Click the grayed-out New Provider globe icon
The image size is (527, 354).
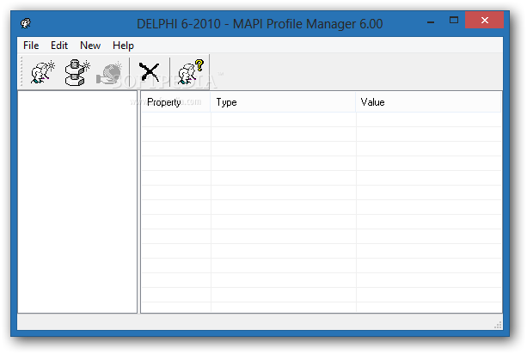pos(109,72)
